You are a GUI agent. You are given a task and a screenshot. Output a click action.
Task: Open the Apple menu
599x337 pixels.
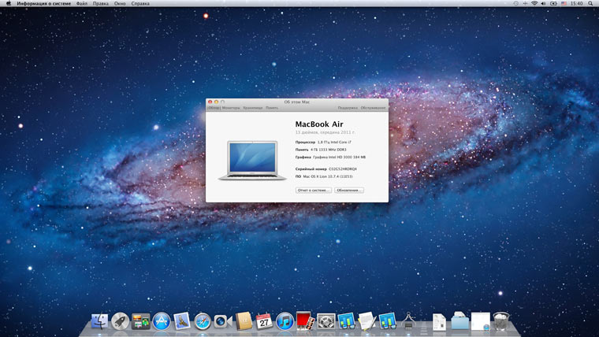9,3
